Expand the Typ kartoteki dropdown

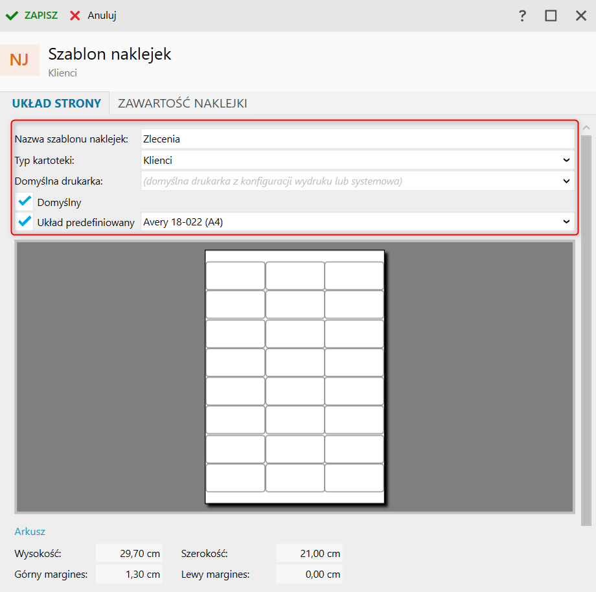(566, 160)
